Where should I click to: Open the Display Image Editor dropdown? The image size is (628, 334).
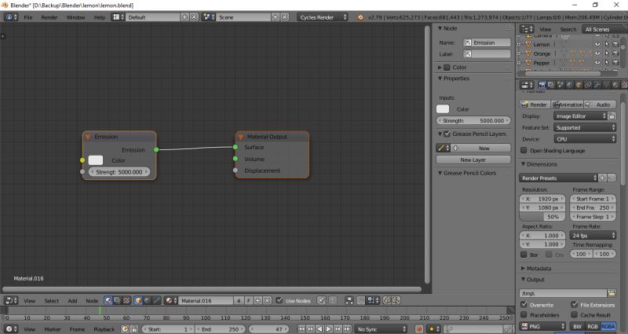(580, 116)
